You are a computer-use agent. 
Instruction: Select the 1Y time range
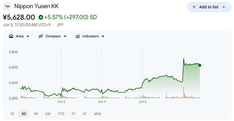[74, 114]
